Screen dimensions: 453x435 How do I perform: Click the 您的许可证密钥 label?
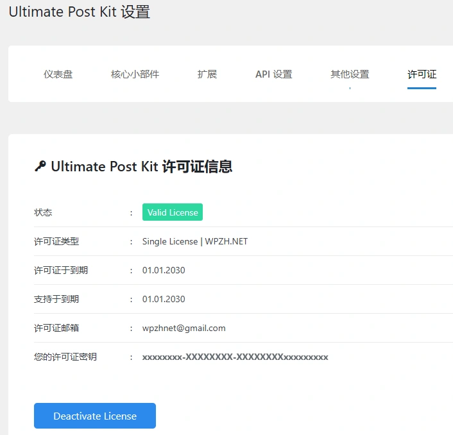click(65, 357)
